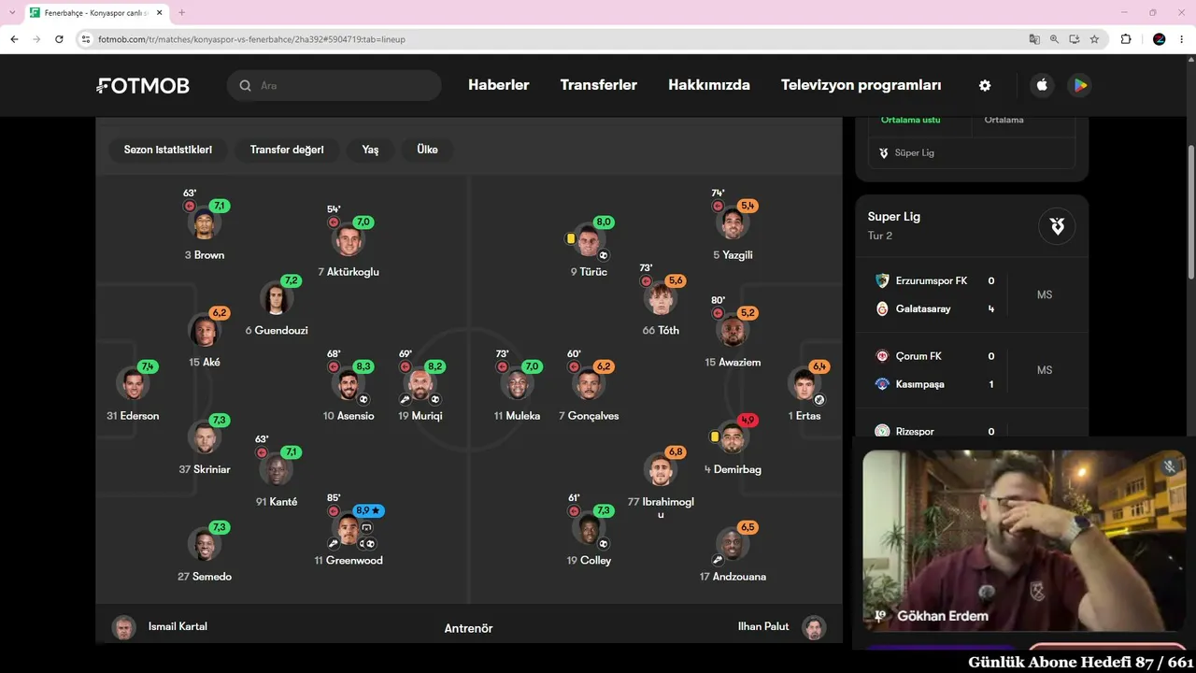Toggle the Yaş filter chip

tap(370, 150)
